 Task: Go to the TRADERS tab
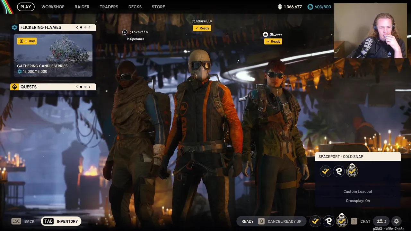click(x=109, y=7)
